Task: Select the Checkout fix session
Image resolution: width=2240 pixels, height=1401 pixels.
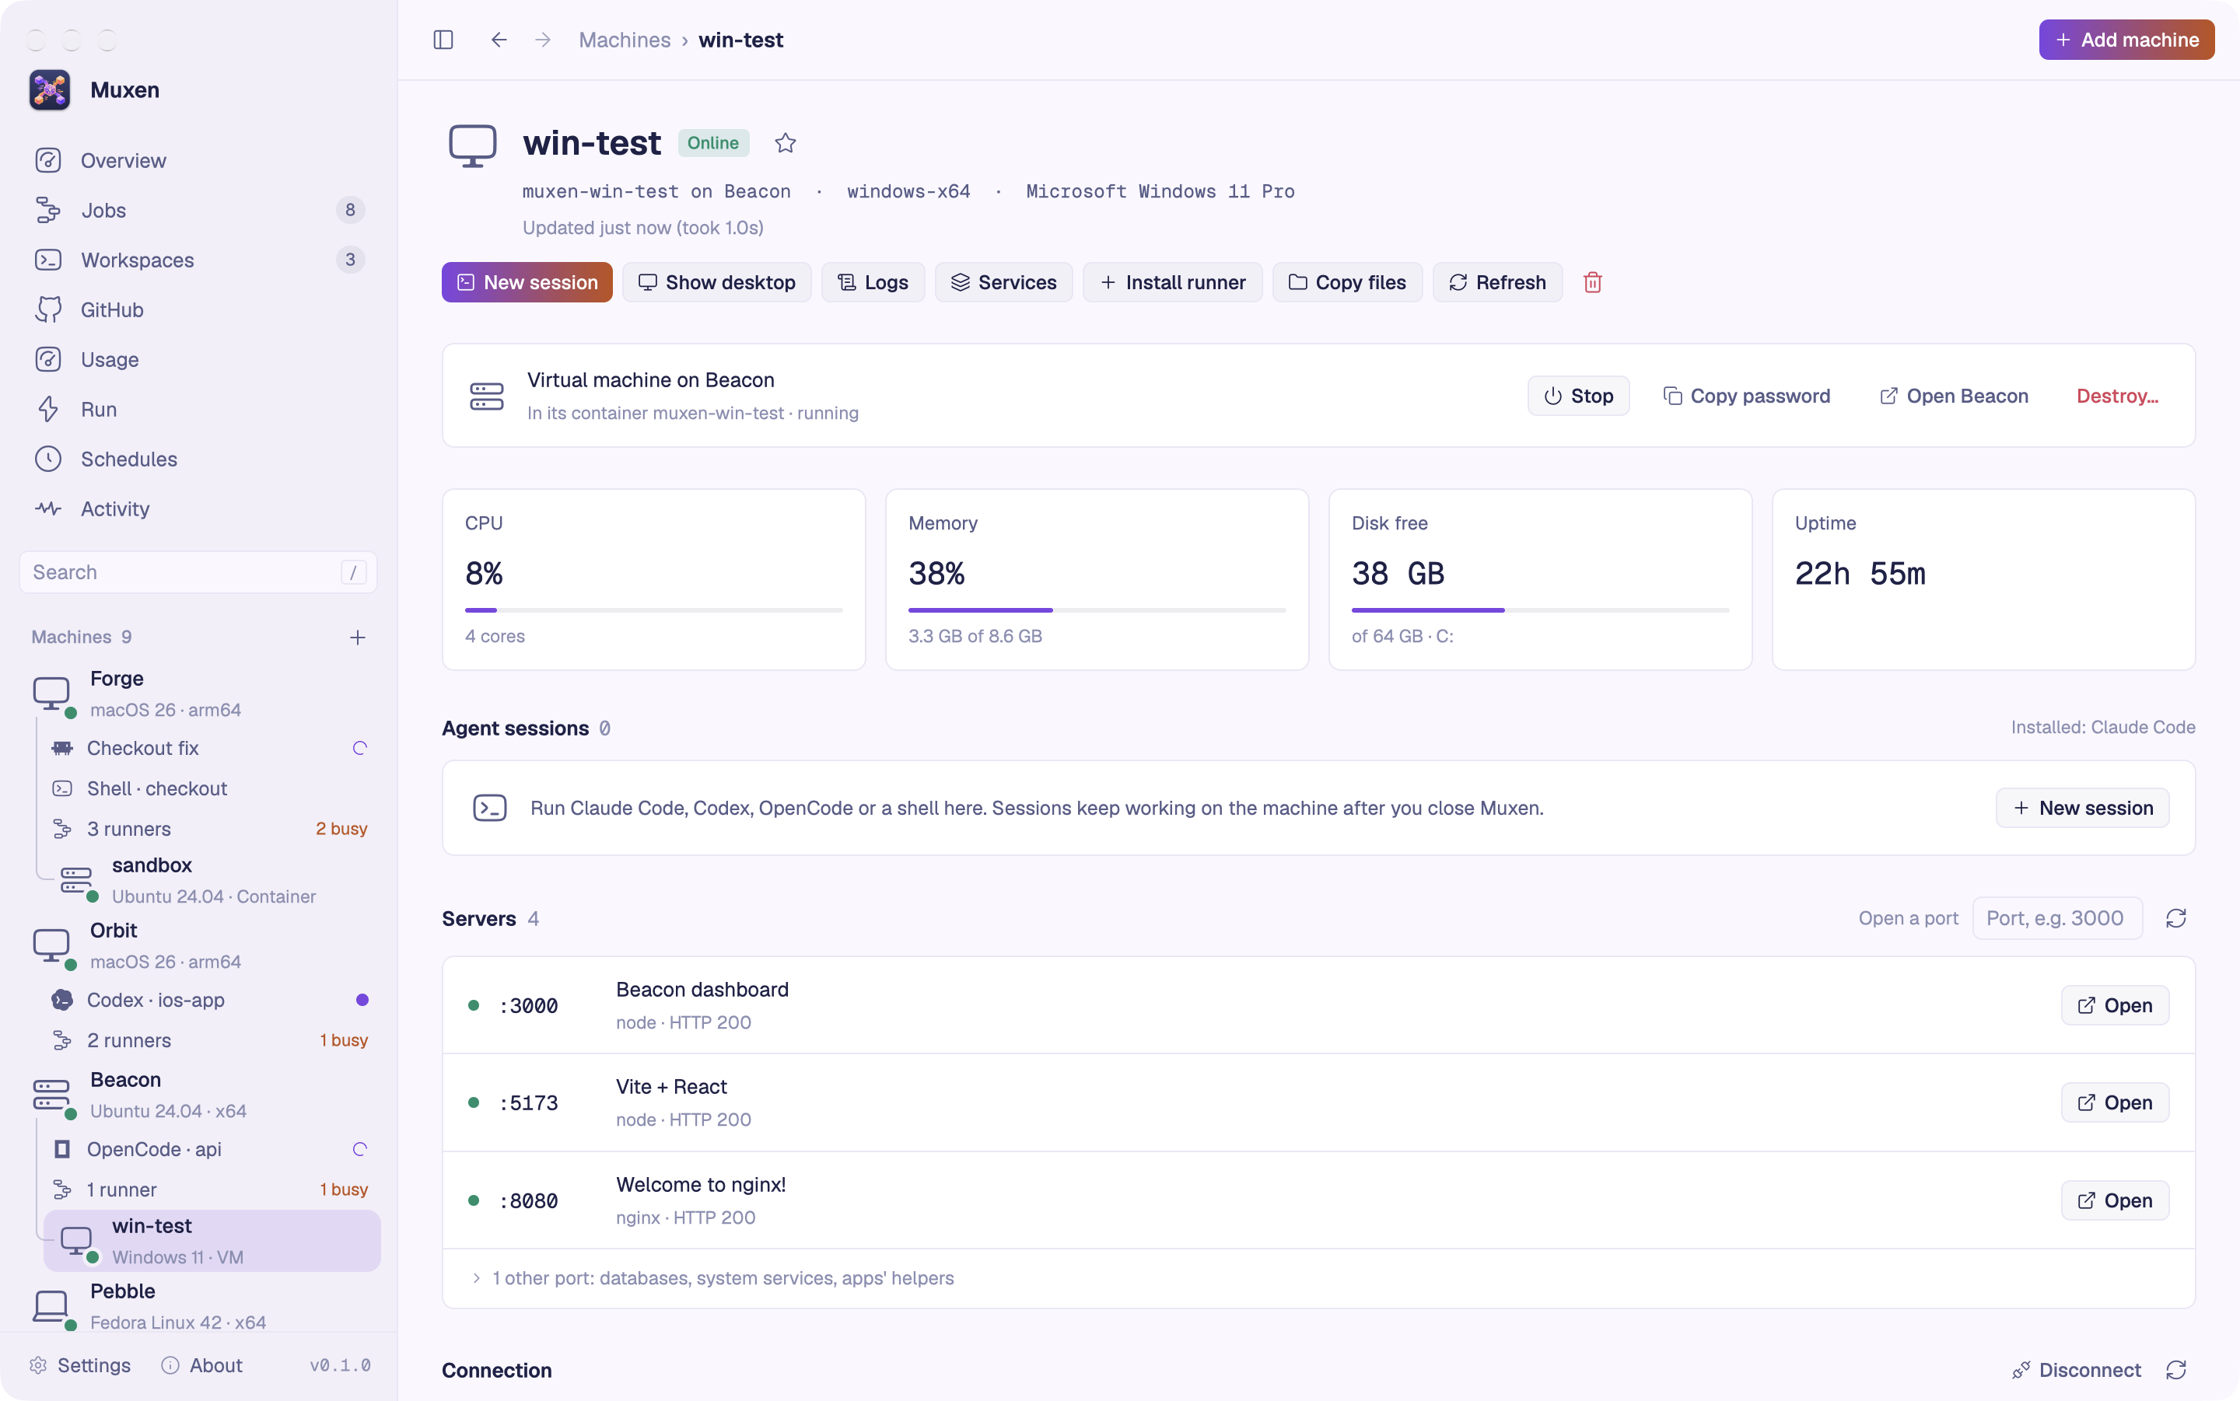Action: pyautogui.click(x=212, y=748)
